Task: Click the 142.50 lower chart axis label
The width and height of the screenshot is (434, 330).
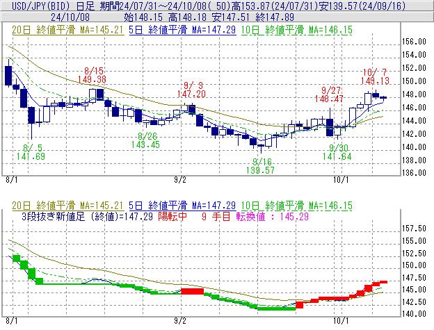Action: pyautogui.click(x=414, y=302)
